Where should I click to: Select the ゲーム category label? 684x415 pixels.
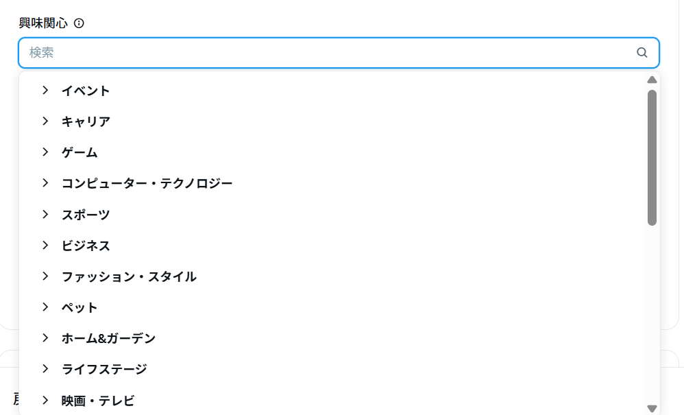(80, 152)
